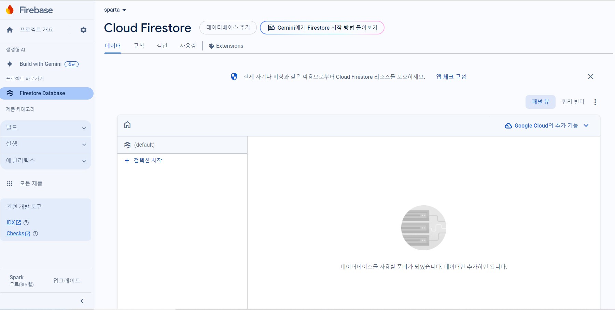The image size is (615, 310).
Task: Click the database-ready message text
Action: click(424, 267)
